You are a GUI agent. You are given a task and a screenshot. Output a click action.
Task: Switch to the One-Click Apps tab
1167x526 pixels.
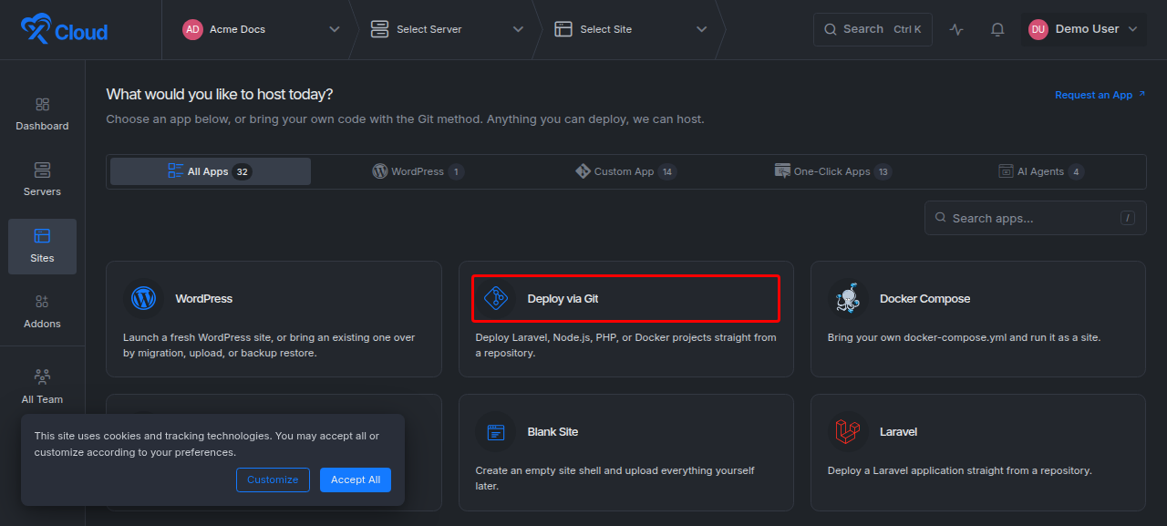point(833,171)
